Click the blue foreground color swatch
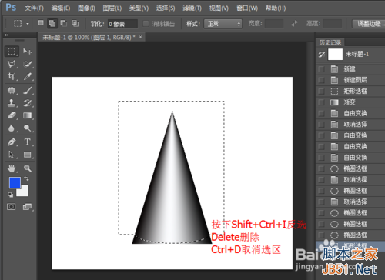 pyautogui.click(x=15, y=182)
